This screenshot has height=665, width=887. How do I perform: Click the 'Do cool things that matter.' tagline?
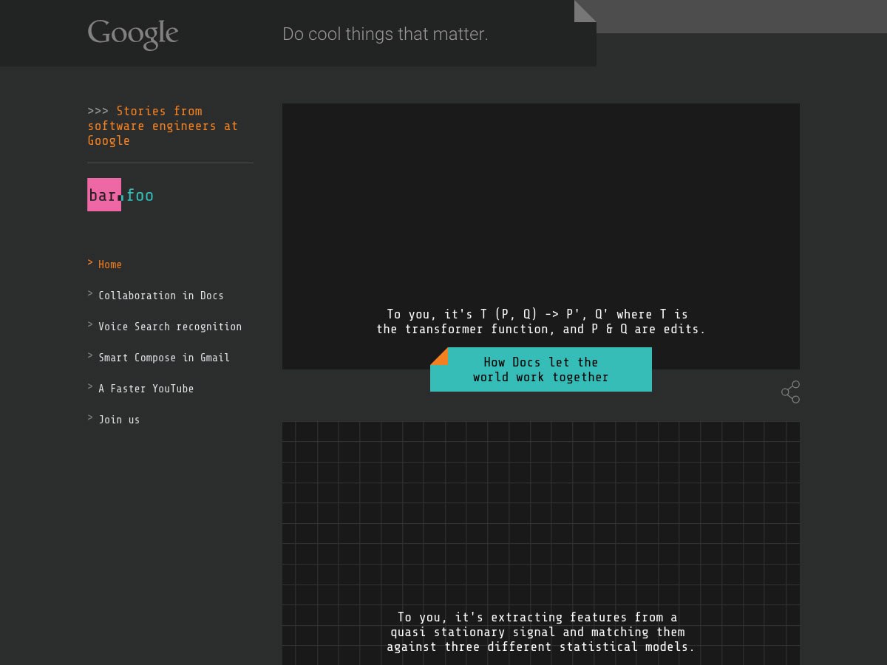(x=385, y=34)
